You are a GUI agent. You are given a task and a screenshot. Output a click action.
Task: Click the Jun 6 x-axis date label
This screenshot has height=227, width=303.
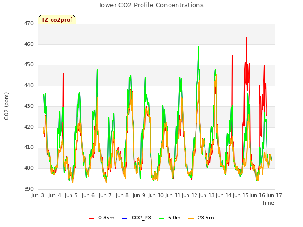pyautogui.click(x=88, y=195)
